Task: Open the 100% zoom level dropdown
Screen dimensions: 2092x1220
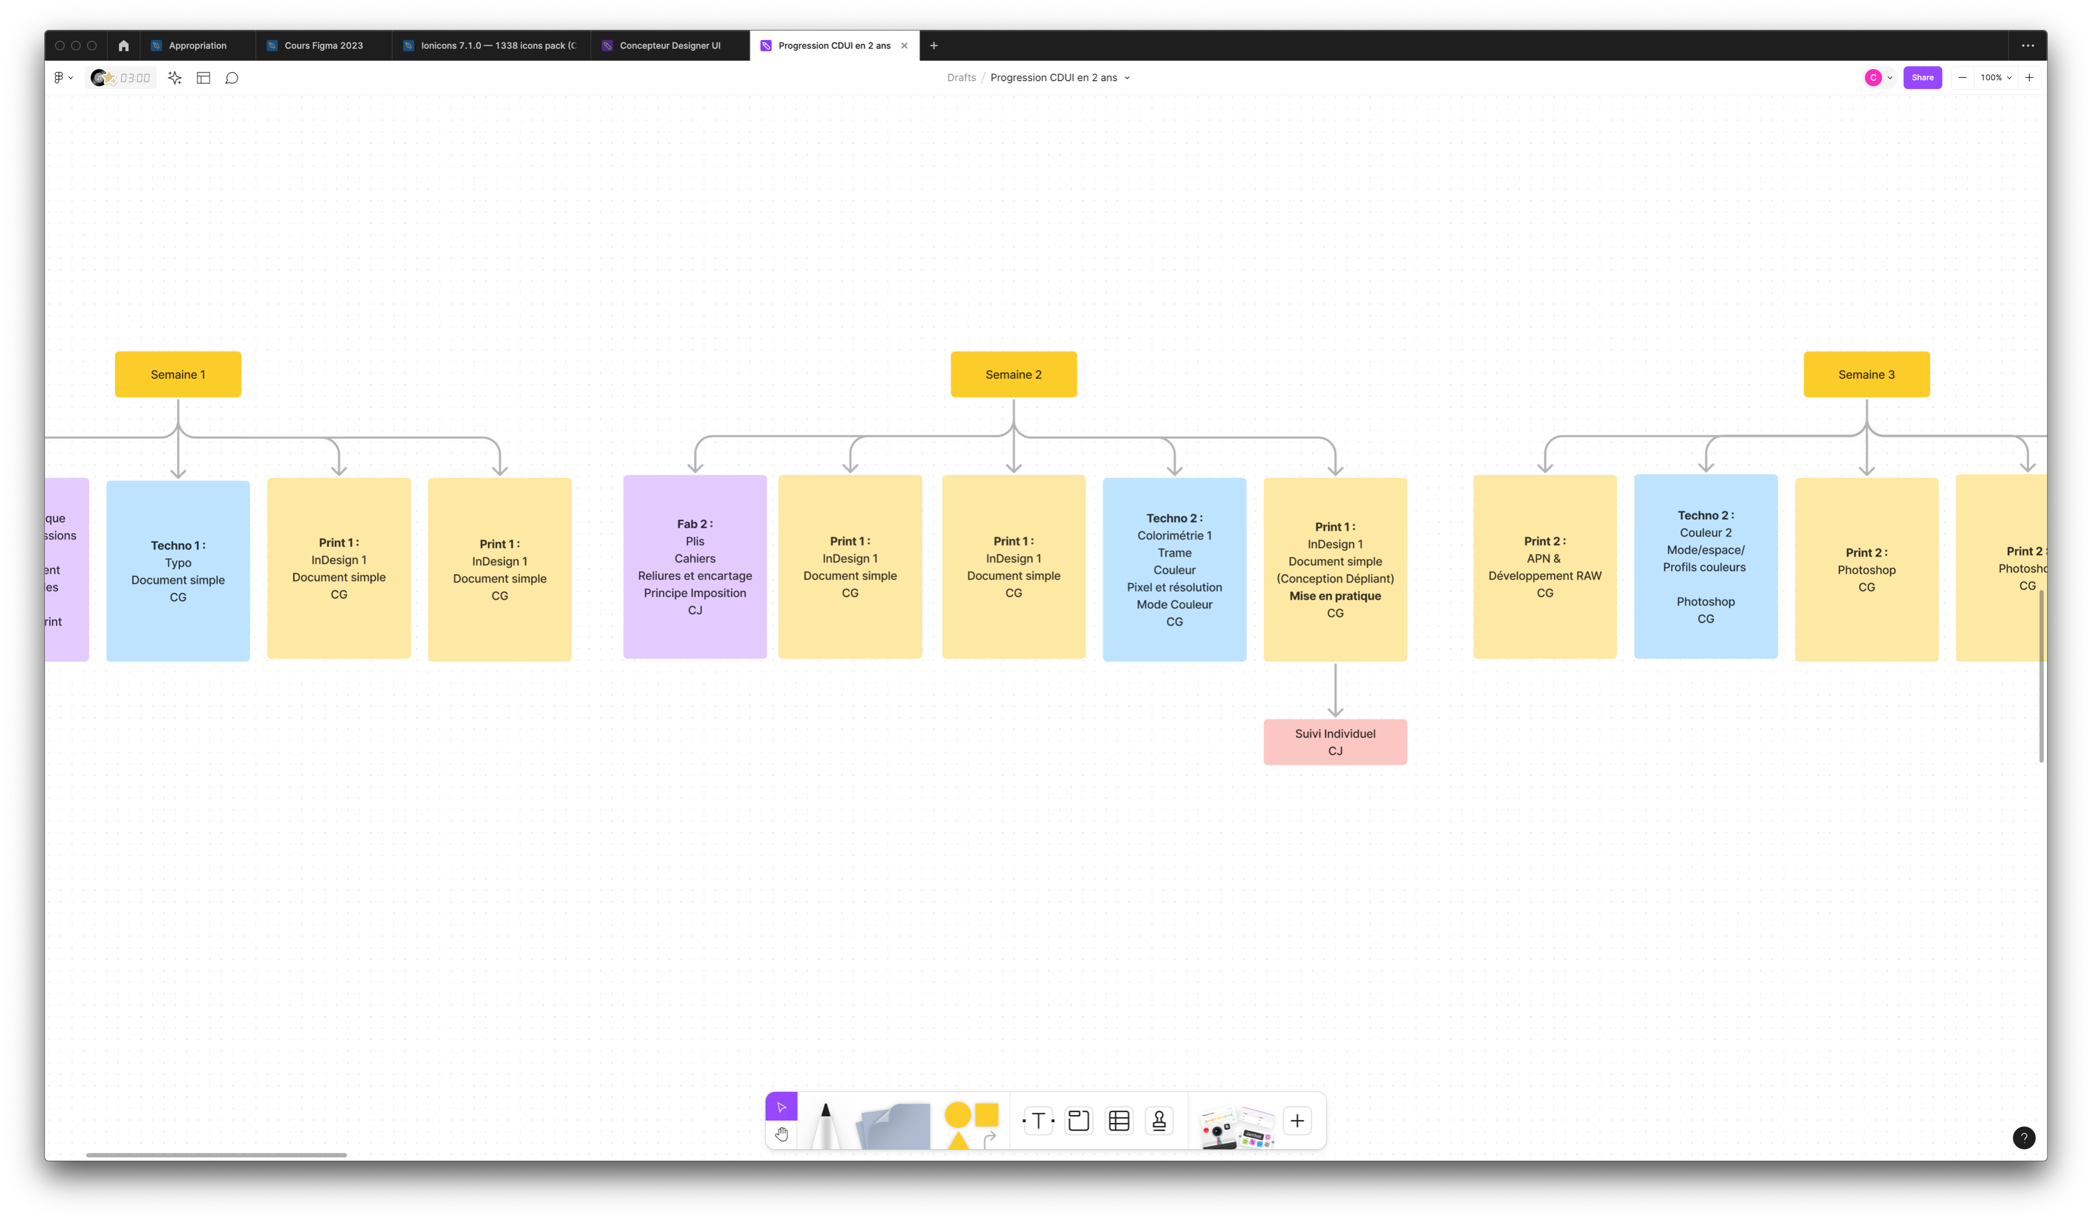Action: pyautogui.click(x=1995, y=78)
